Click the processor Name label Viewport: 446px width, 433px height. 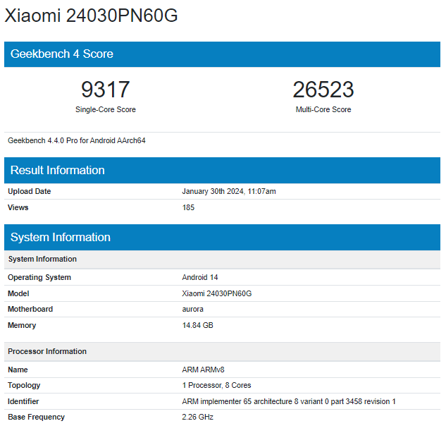click(x=18, y=370)
